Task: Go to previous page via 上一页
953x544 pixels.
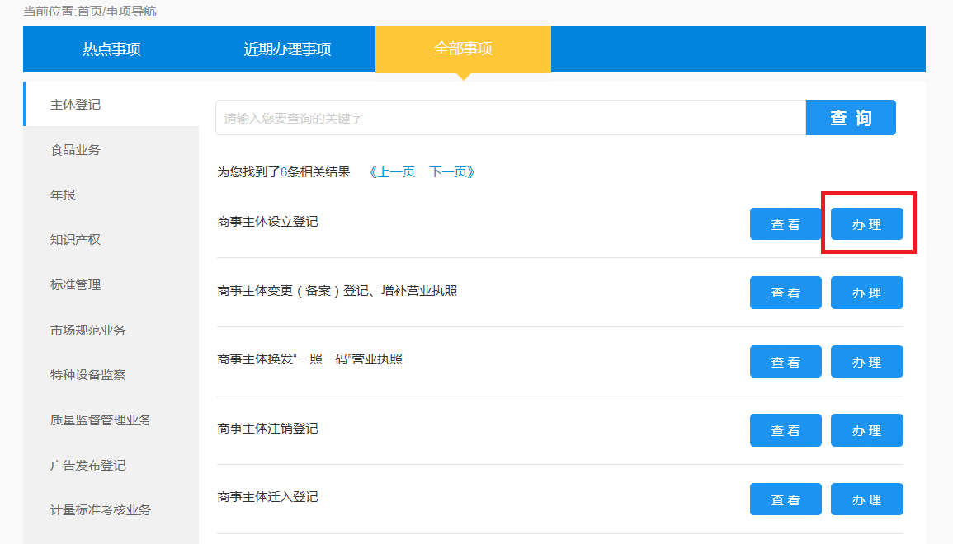Action: (x=392, y=172)
